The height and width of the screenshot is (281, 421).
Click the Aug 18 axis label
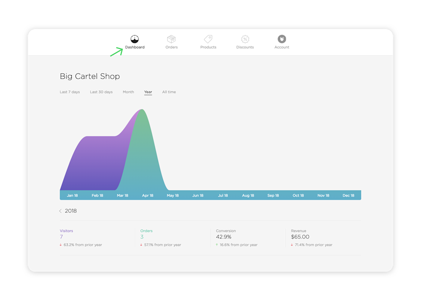coord(248,195)
